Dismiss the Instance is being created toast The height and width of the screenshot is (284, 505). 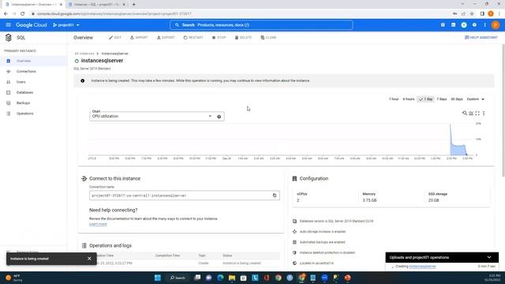89,259
